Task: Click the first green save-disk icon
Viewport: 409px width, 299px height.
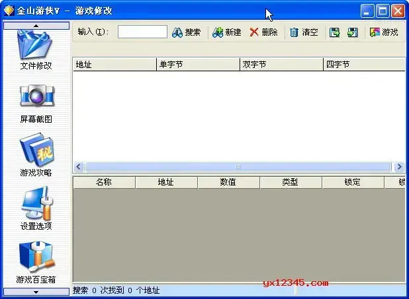Action: (x=334, y=32)
